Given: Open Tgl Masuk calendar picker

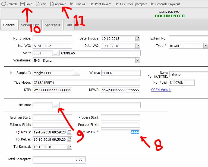Looking at the screenshot, I should [x=70, y=132].
